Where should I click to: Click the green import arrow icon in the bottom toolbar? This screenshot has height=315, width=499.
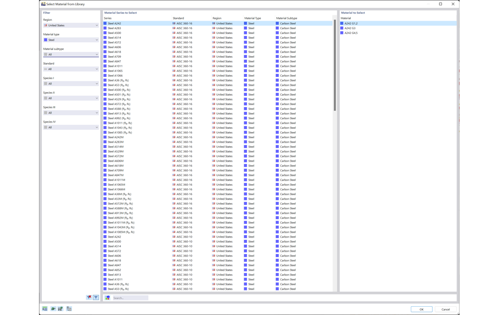pos(53,309)
